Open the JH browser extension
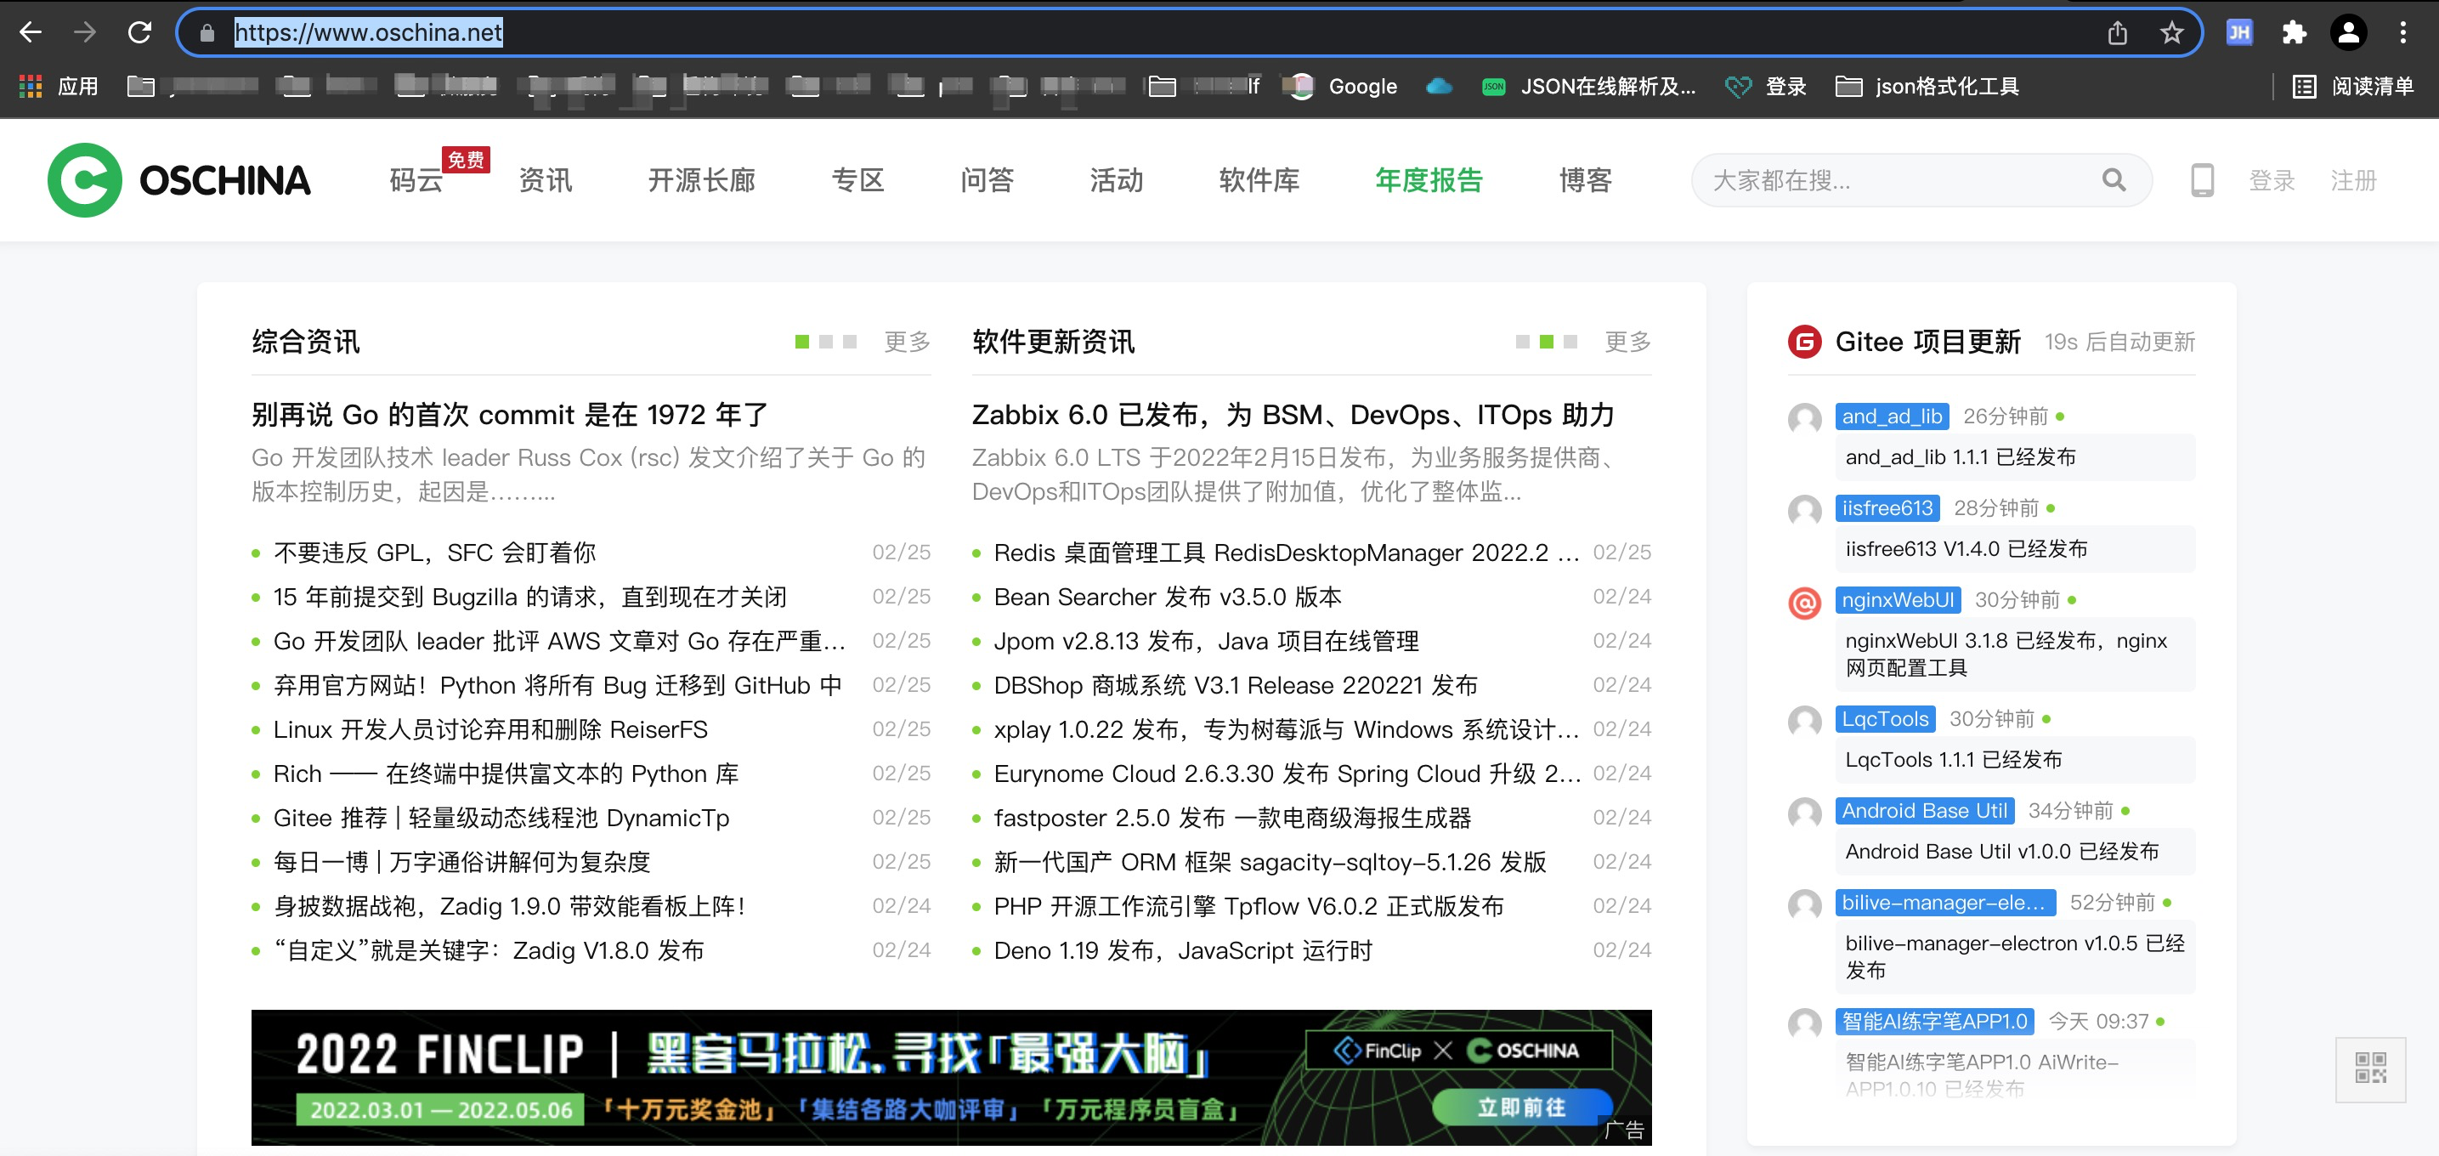The image size is (2439, 1156). click(x=2239, y=33)
